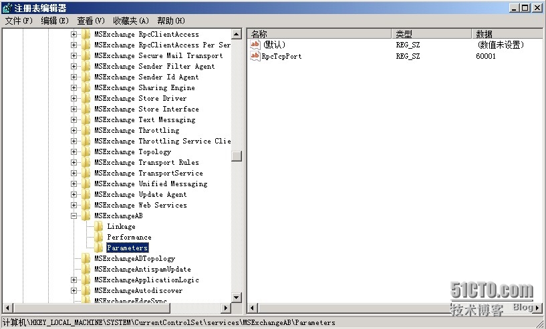Image resolution: width=546 pixels, height=329 pixels.
Task: Select the Performance tree item
Action: pos(129,238)
